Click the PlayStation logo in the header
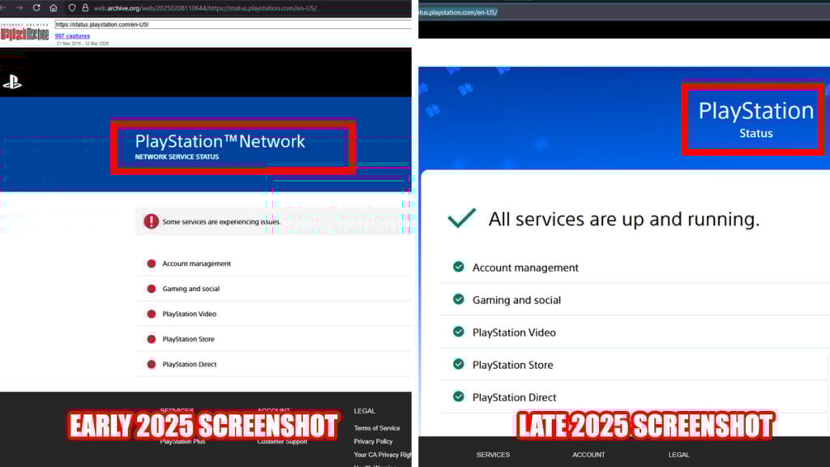 [15, 82]
